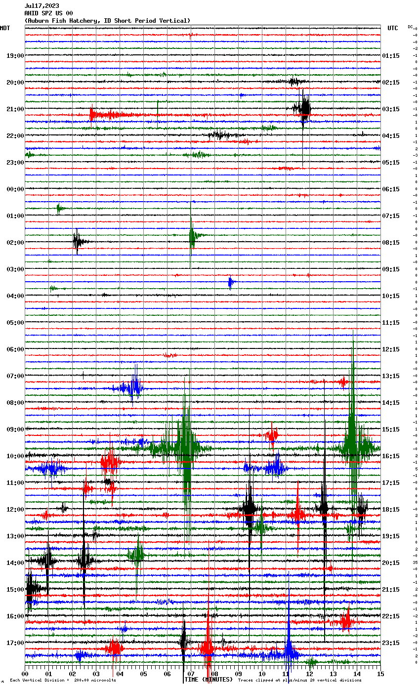Screen dimensions: 420x687
Task: Click the 11:15 UTC time label
Action: [x=391, y=323]
